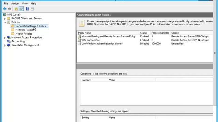
Task: Click the Connection Request Policies folder icon
Action: [13, 26]
